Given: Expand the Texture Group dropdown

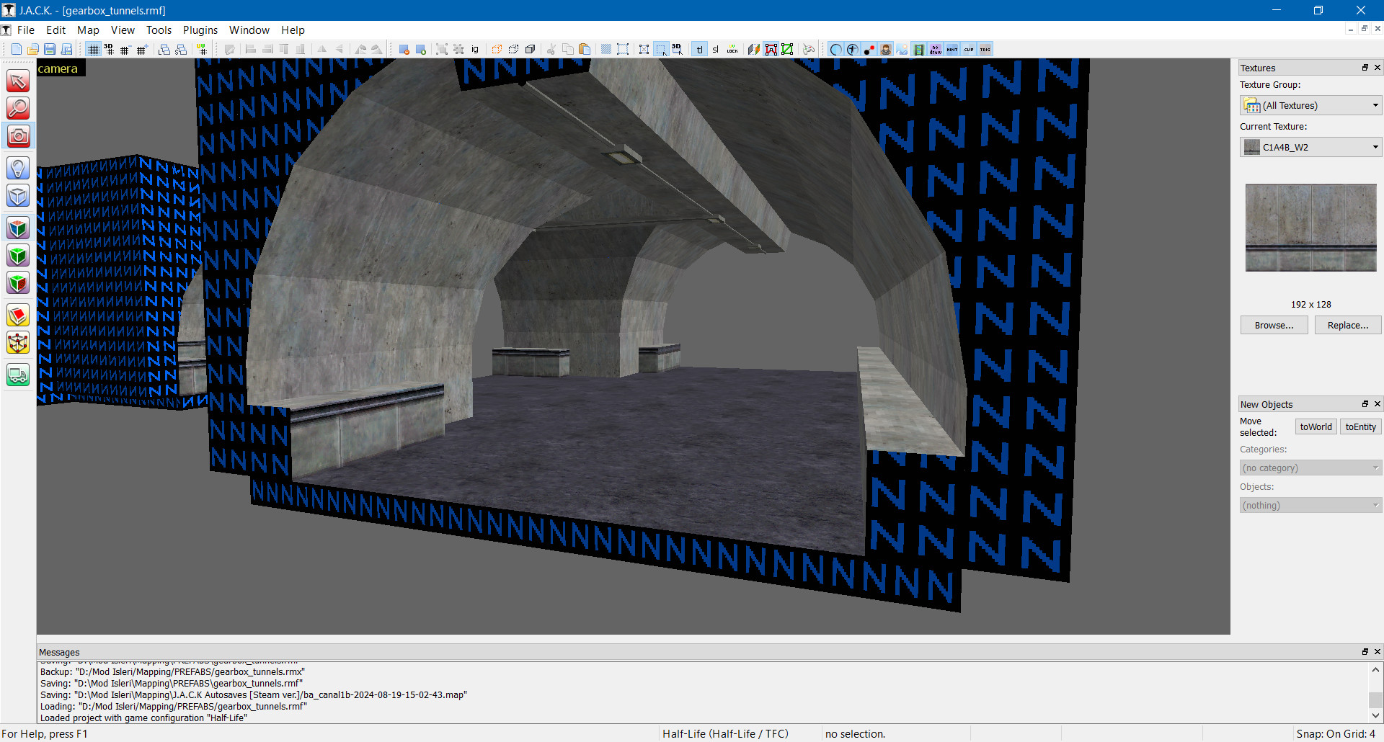Looking at the screenshot, I should (1310, 105).
